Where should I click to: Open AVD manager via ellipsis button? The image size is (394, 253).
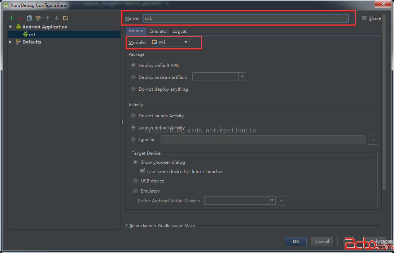(281, 200)
